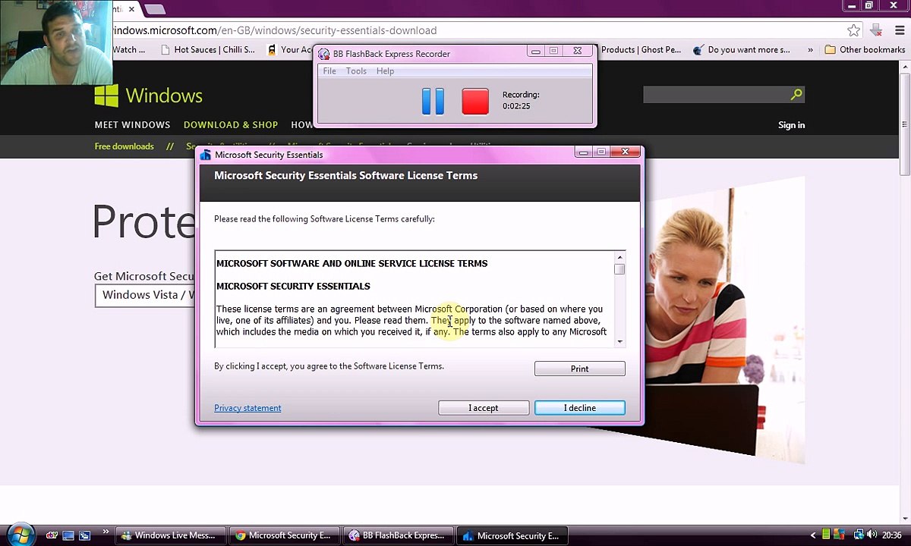
Task: Click the license text scroll up arrow
Action: [x=619, y=257]
